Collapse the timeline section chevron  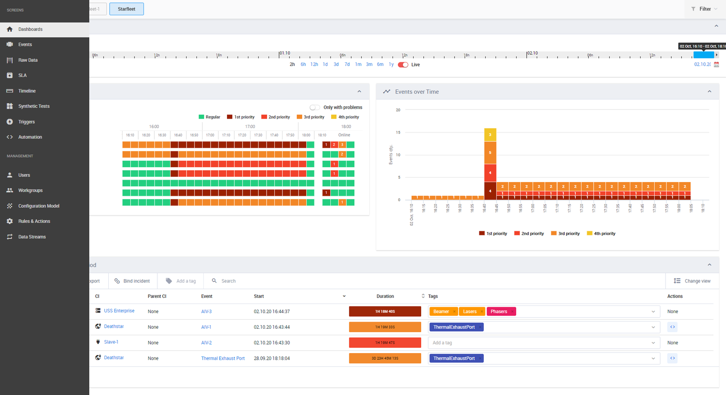tap(716, 26)
